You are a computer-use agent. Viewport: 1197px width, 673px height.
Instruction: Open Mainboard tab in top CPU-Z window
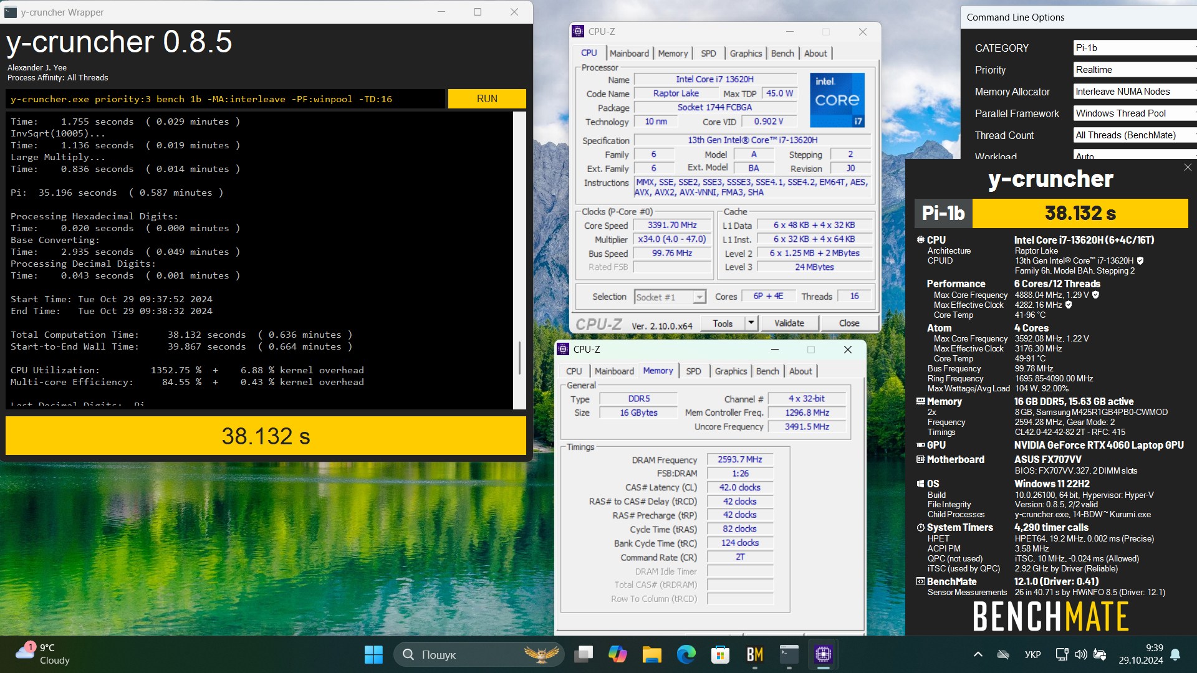coord(629,54)
